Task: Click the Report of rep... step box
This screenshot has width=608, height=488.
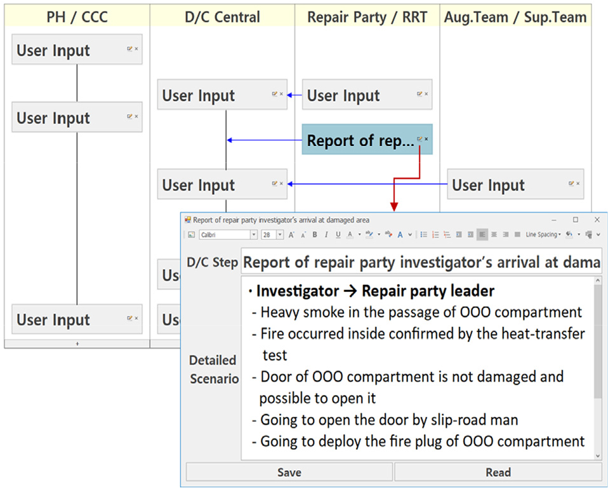Action: click(x=367, y=140)
